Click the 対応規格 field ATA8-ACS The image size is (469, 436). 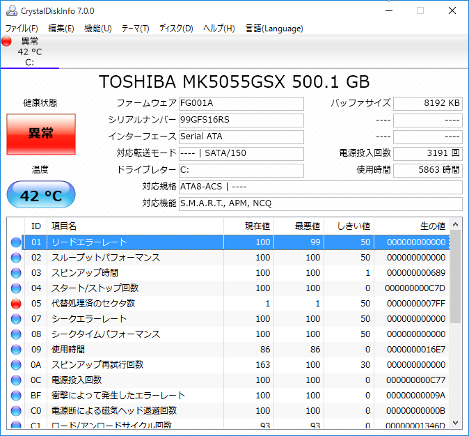pyautogui.click(x=321, y=187)
